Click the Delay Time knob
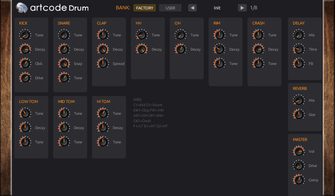The image size is (335, 196). 299,49
